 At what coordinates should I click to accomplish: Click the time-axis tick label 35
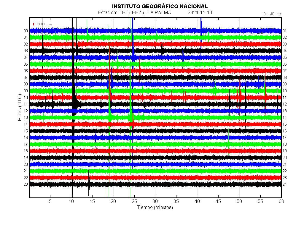pos(176,201)
